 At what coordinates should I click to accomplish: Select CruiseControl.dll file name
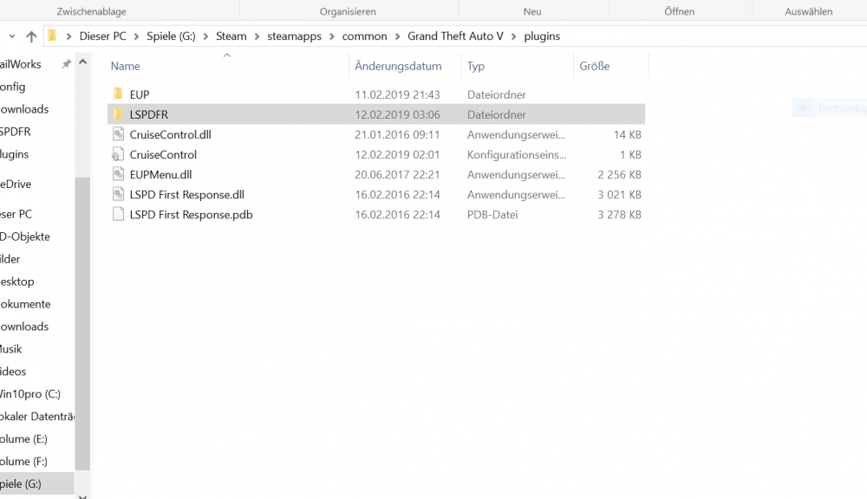point(170,134)
